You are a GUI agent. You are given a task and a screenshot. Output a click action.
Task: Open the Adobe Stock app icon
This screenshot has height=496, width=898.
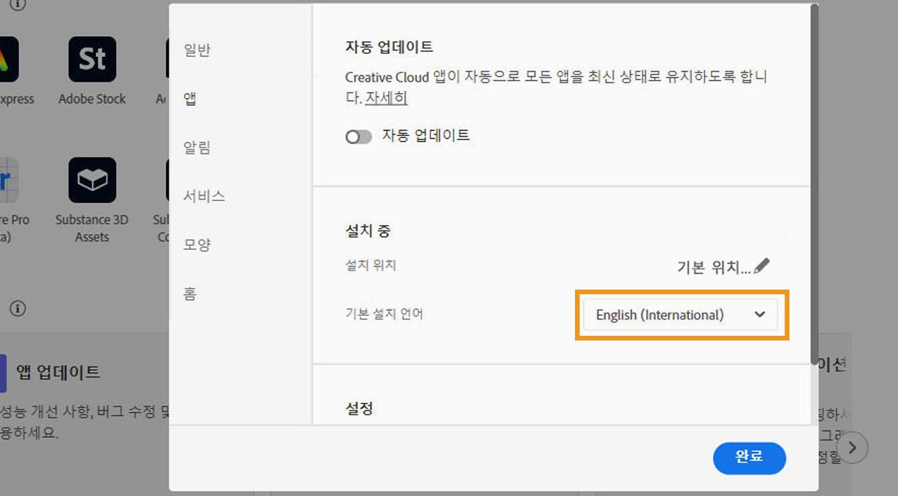point(92,59)
